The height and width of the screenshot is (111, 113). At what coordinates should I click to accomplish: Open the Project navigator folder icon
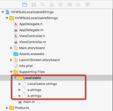tap(25, 4)
